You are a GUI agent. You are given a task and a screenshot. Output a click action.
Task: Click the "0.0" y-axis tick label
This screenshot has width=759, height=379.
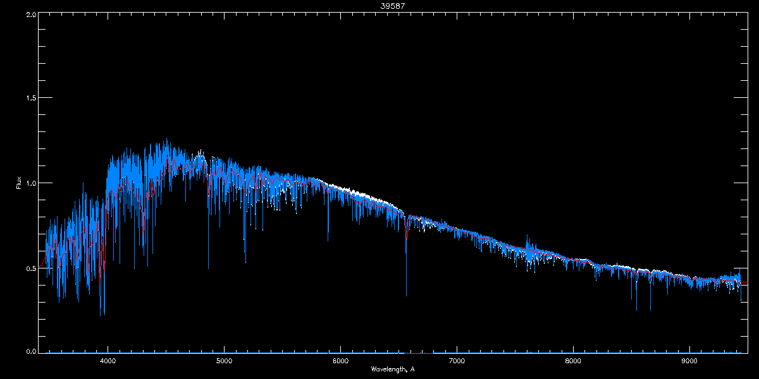click(30, 351)
